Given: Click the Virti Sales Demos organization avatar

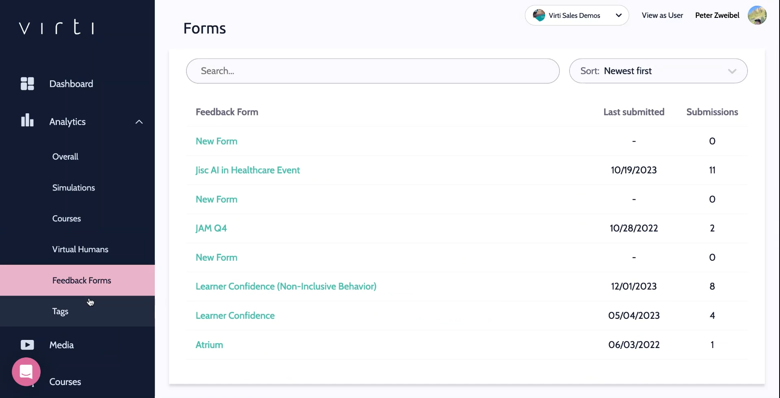Looking at the screenshot, I should 539,15.
